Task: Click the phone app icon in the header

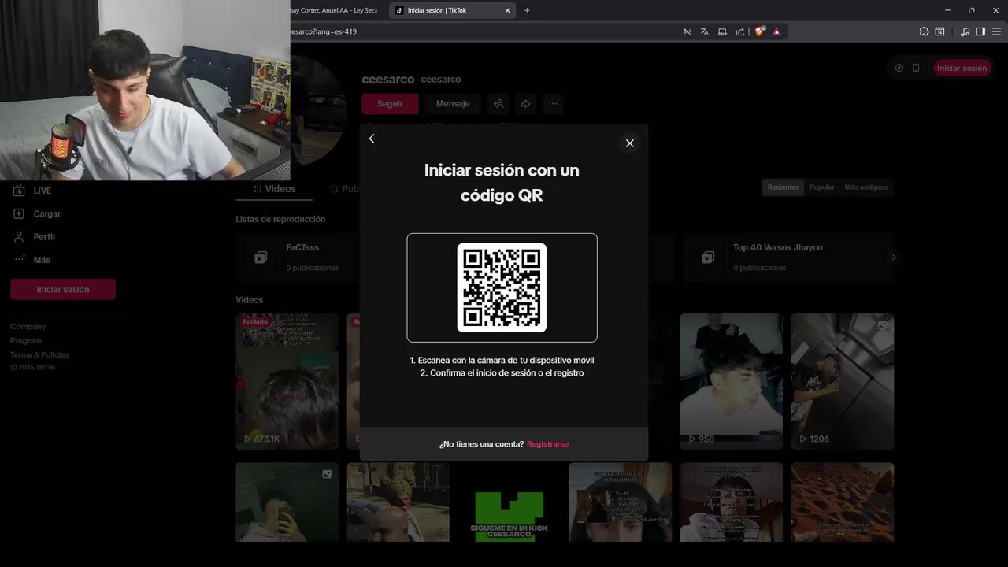Action: [916, 68]
